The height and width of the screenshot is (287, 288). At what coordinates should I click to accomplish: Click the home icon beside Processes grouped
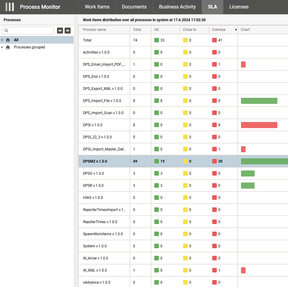pyautogui.click(x=8, y=47)
